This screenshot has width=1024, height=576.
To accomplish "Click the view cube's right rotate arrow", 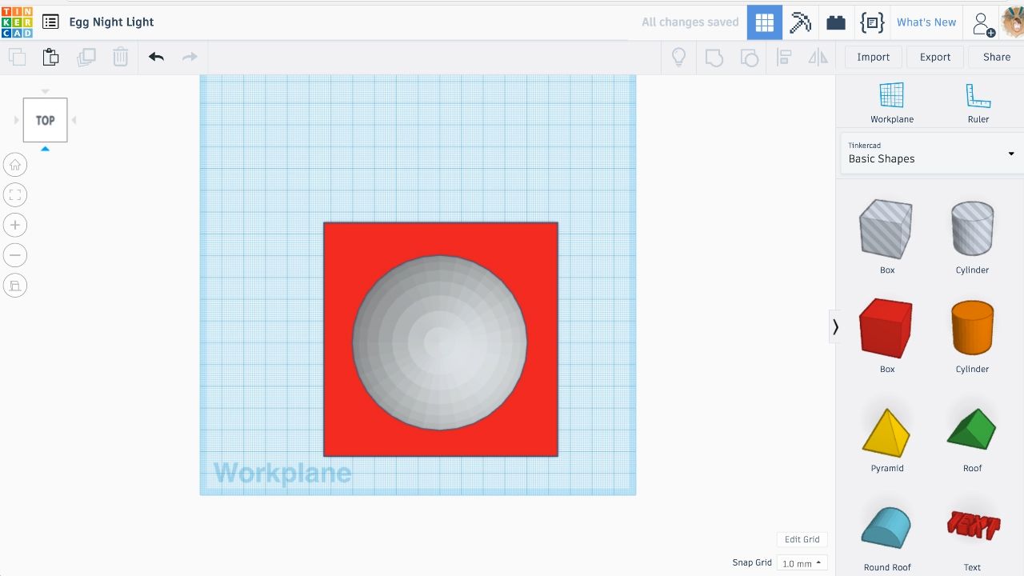I will [x=74, y=120].
